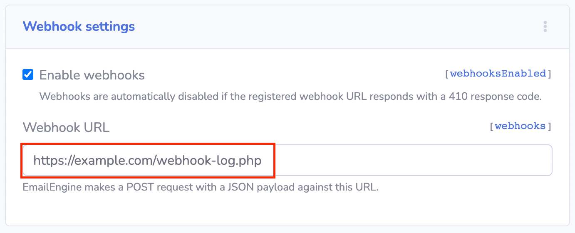Click the EmailEngine POST request help text
The image size is (575, 233).
point(201,187)
